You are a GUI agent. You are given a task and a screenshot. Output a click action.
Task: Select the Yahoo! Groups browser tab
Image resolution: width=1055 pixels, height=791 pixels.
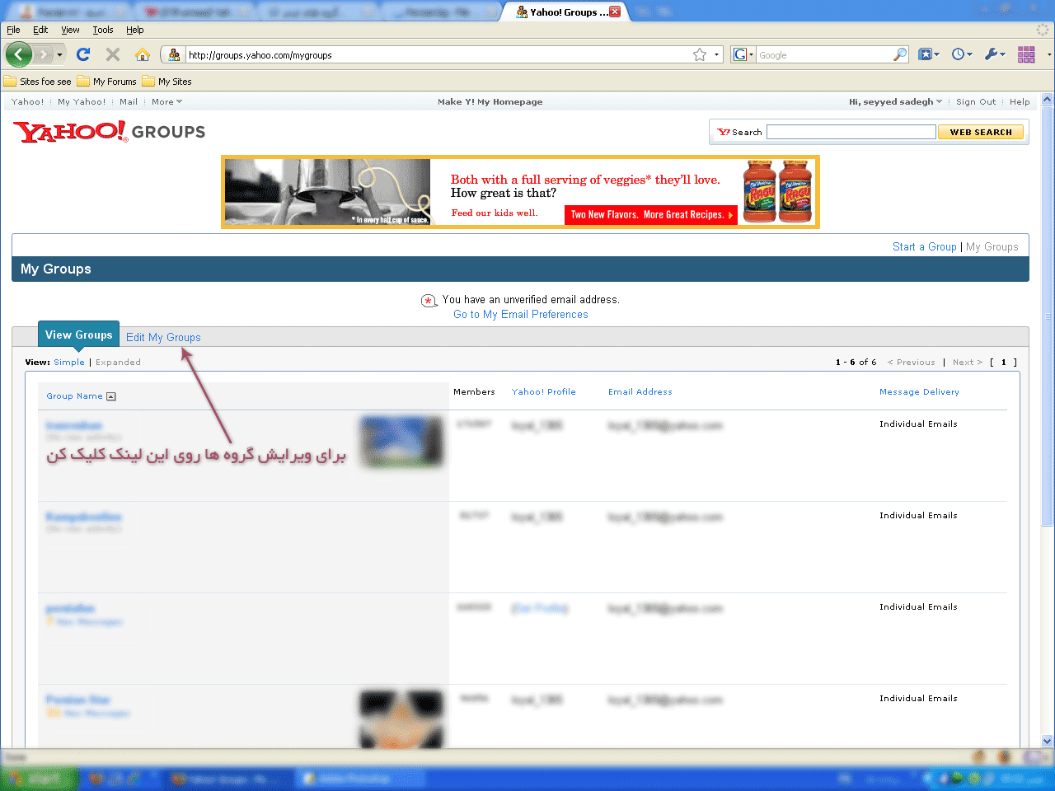click(565, 12)
